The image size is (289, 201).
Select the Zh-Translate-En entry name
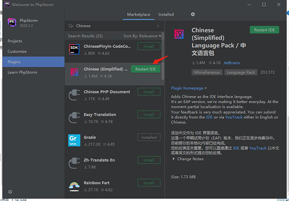(99, 160)
